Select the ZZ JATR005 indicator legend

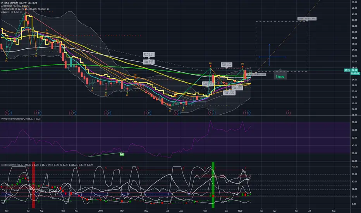coord(15,6)
